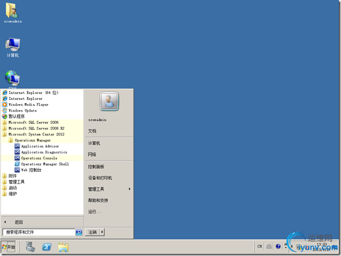Expand 管理工具 folder in programs list
The height and width of the screenshot is (256, 341).
tap(16, 182)
